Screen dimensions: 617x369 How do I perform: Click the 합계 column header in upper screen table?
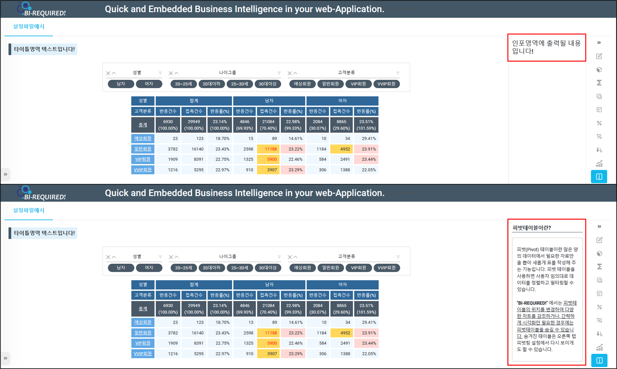pos(194,101)
